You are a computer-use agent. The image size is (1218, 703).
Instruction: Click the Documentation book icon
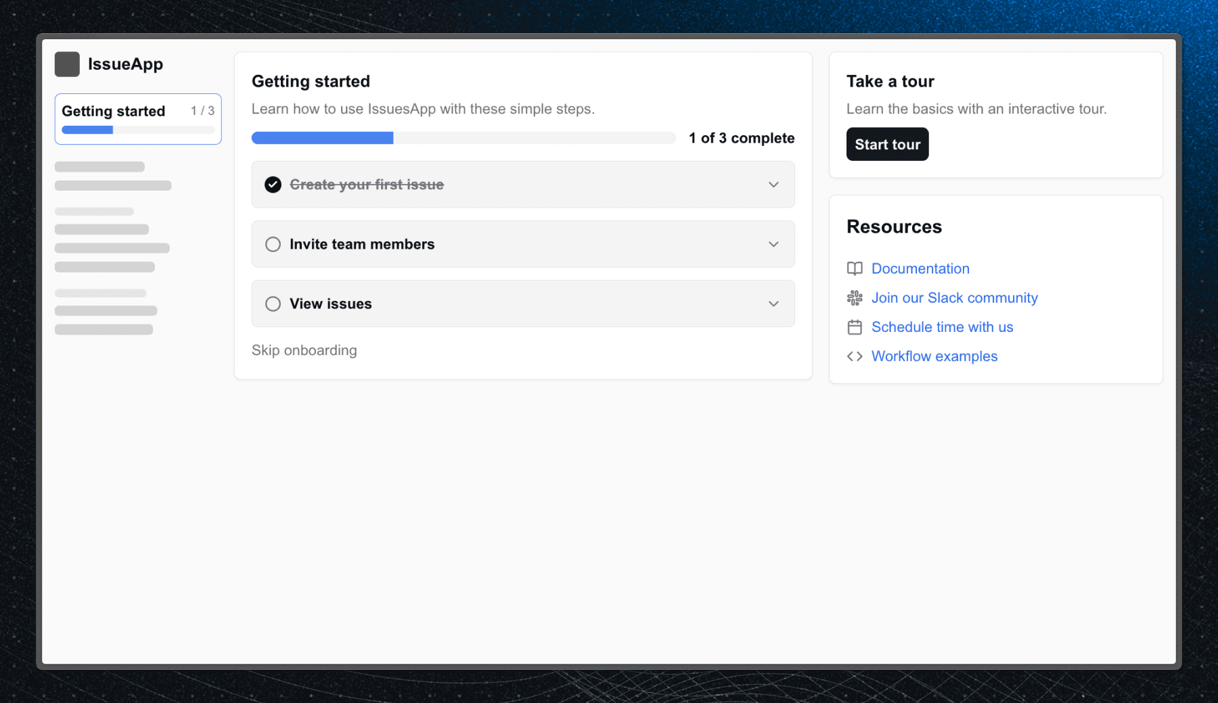[854, 268]
